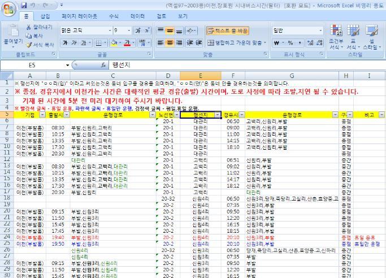Viewport: 386px width, 278px height.
Task: Toggle italic formatting 가
Action: coord(74,43)
